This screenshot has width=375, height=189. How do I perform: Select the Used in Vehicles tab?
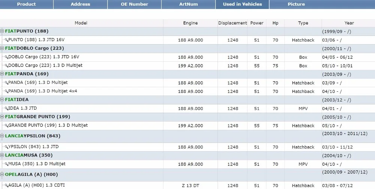(x=242, y=4)
